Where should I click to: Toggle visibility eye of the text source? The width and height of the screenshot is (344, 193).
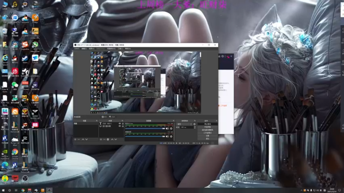(120, 124)
